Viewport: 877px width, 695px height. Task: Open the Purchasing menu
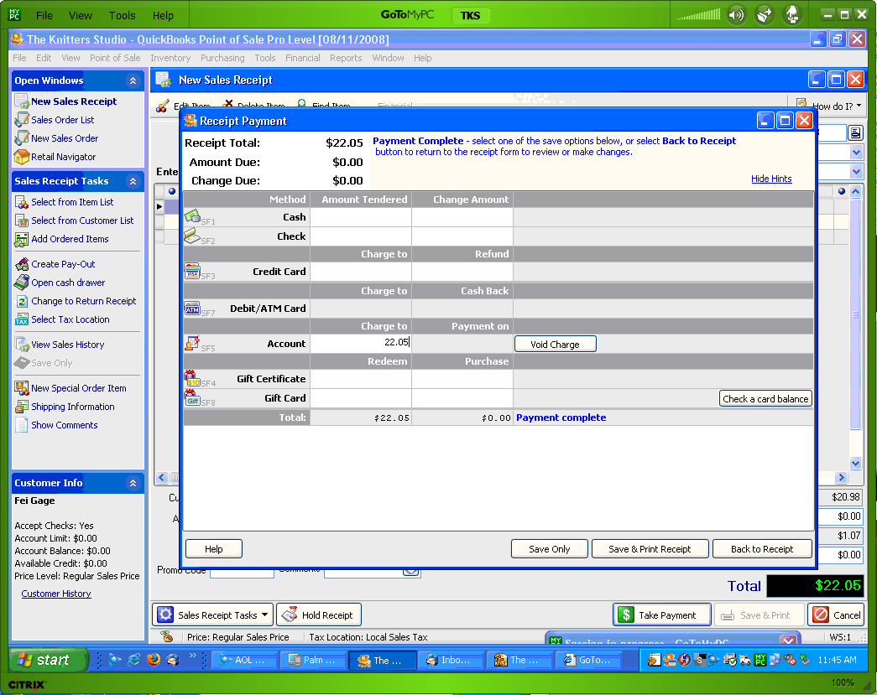pos(222,58)
